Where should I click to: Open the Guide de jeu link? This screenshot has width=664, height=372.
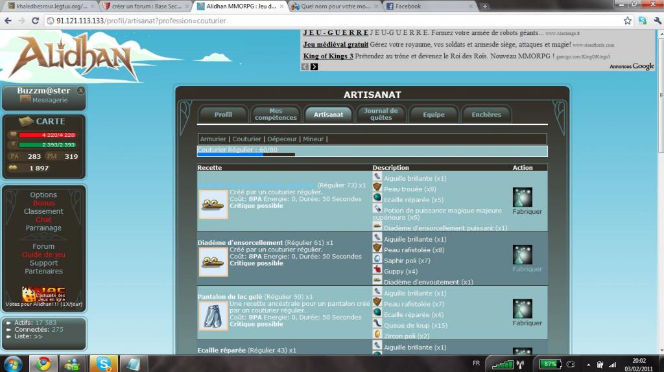tap(43, 255)
